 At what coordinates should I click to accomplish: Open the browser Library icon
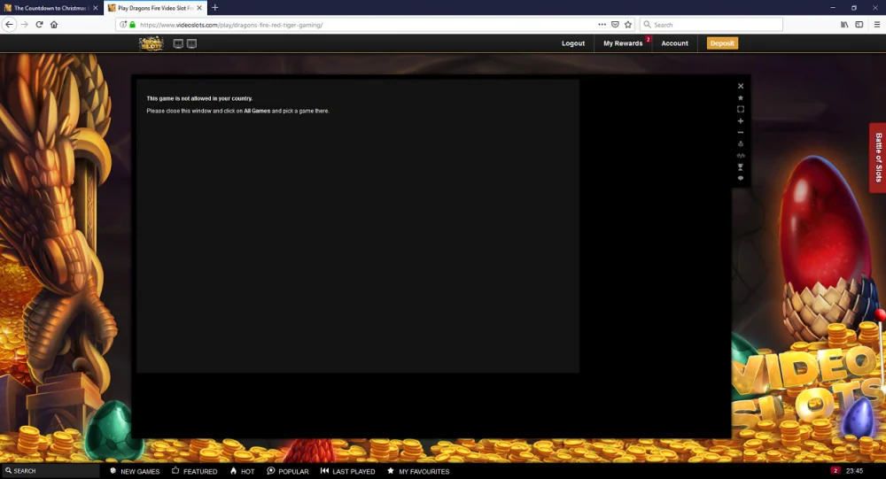pyautogui.click(x=844, y=24)
